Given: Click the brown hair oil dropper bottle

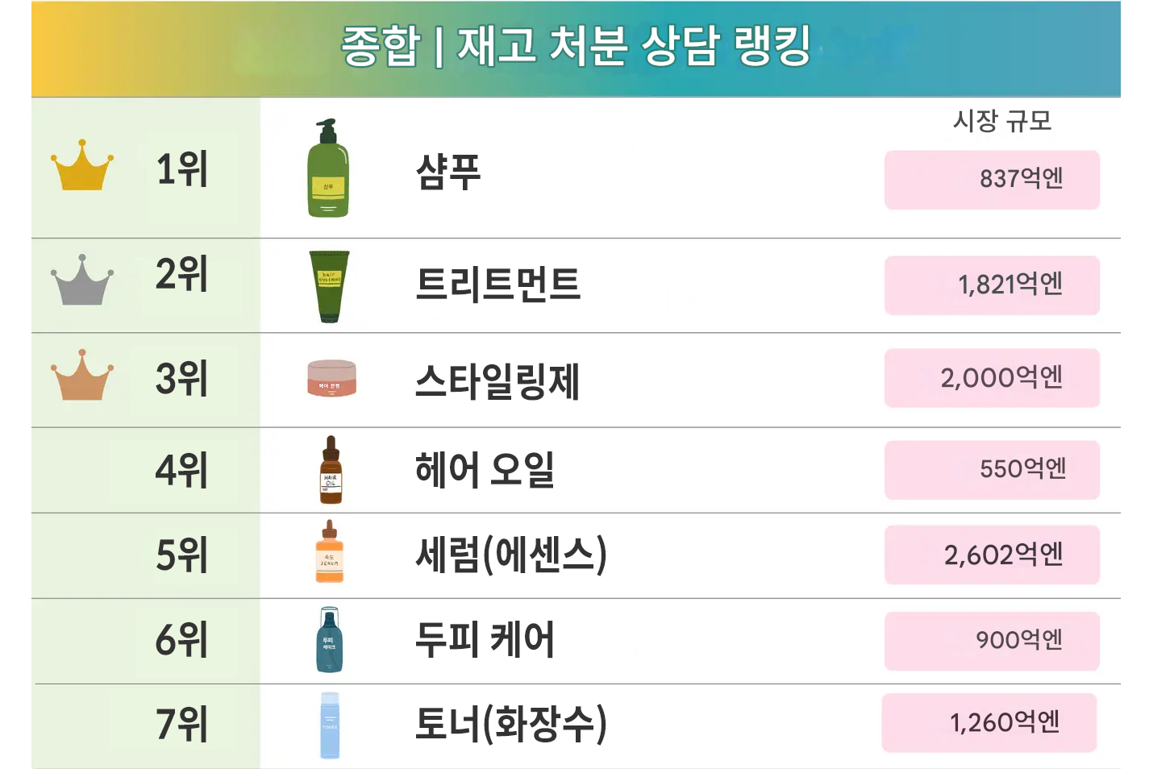Looking at the screenshot, I should 331,471.
